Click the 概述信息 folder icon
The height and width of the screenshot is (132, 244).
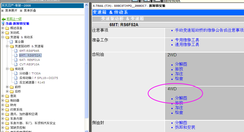coord(7,28)
